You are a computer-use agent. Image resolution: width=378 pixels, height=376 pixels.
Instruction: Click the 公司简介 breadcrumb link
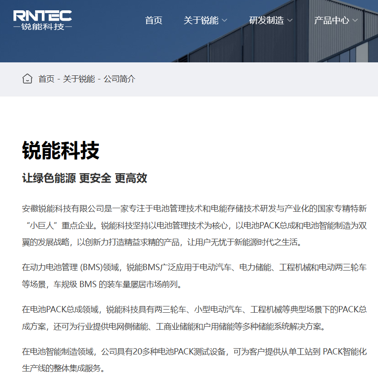[120, 79]
